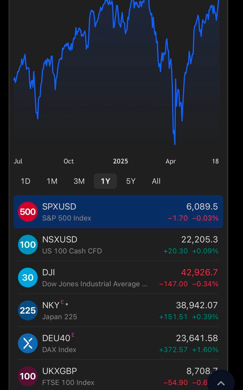Click the 42,926.7 price value
This screenshot has width=243, height=390.
[x=200, y=272]
